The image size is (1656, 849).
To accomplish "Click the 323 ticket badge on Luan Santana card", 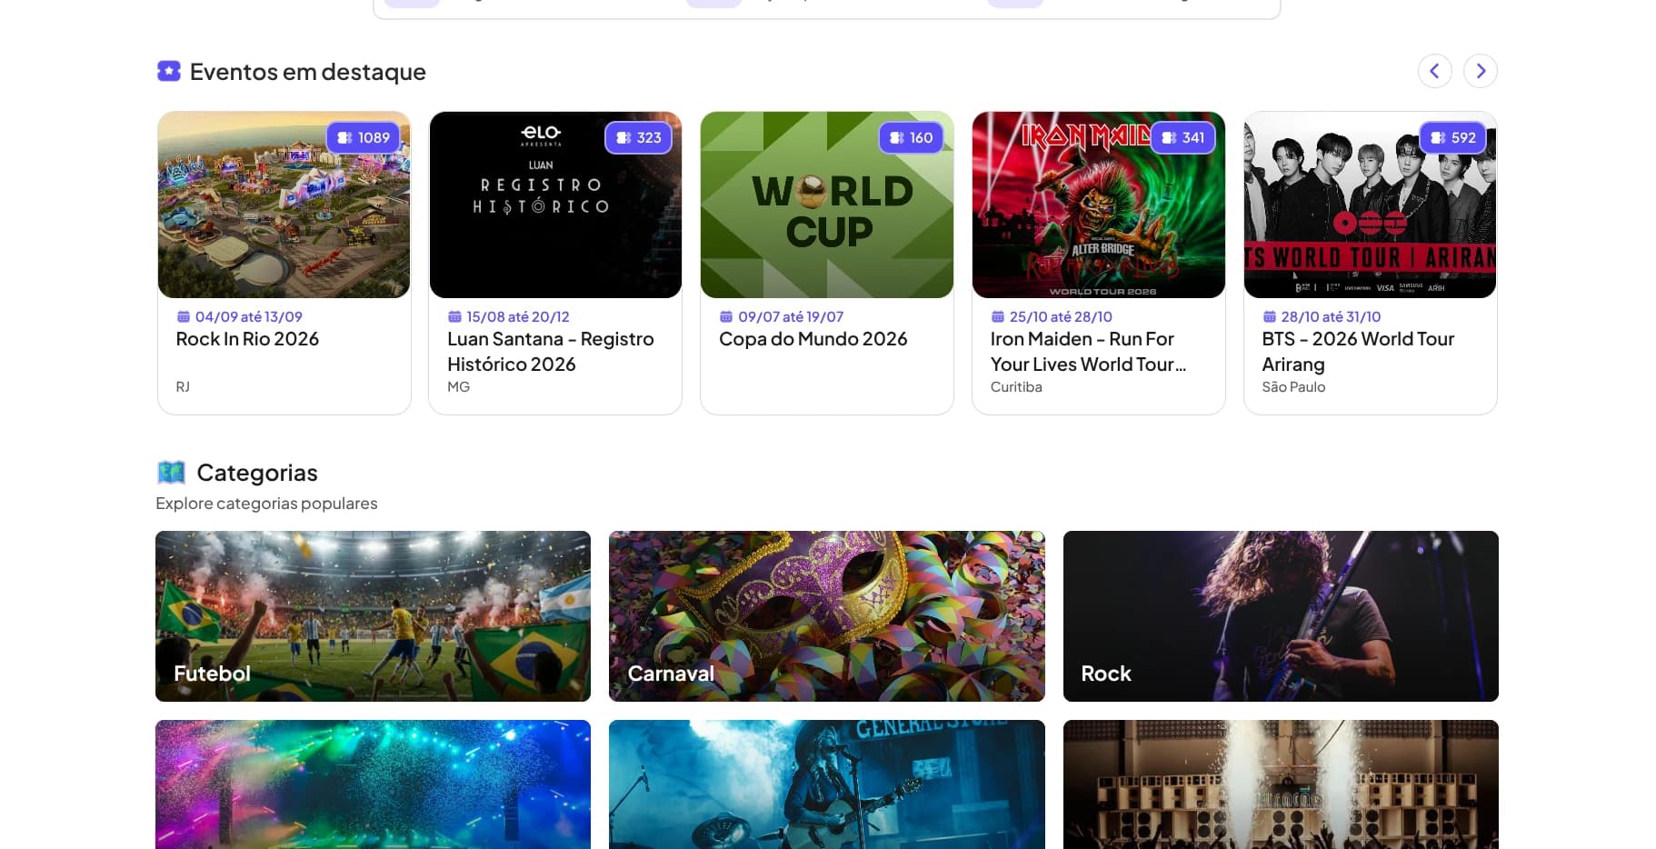I will coord(638,137).
